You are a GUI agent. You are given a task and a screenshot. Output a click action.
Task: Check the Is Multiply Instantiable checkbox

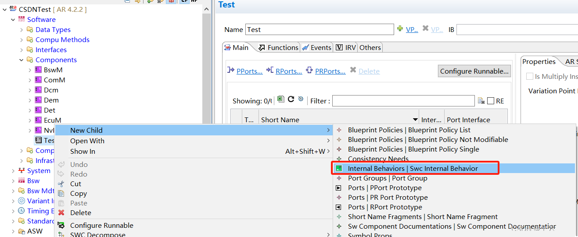(529, 77)
